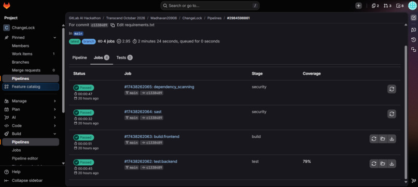Viewport: 418px width, 187px height.
Task: Select the Jobs tab
Action: [x=102, y=57]
